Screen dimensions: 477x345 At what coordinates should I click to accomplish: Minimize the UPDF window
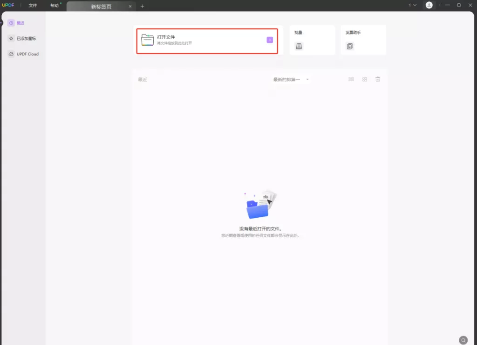coord(447,5)
